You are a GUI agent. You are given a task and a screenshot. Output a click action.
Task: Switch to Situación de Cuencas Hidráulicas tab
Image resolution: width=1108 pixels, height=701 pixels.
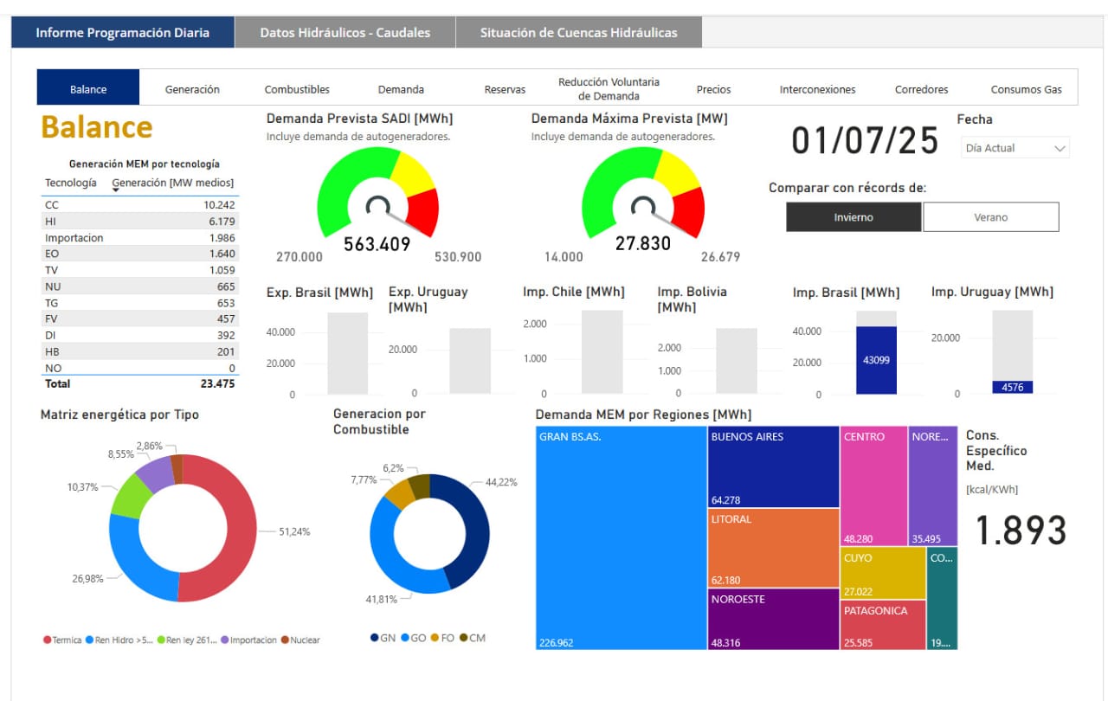[578, 33]
